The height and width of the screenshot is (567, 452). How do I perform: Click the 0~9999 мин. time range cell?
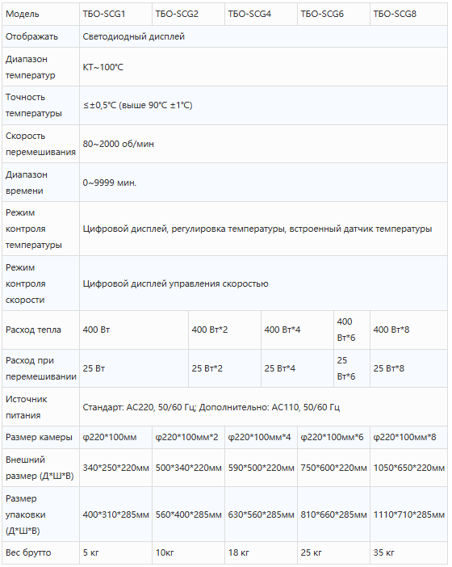coord(263,183)
